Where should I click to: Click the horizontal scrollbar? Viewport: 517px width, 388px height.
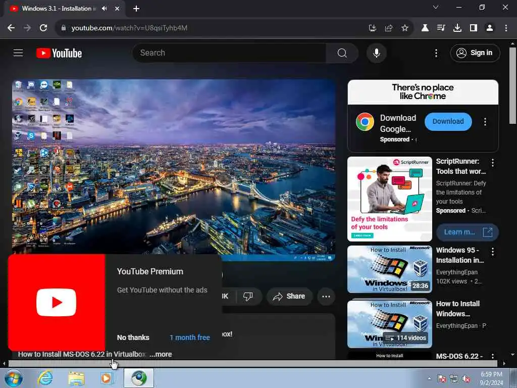tap(252, 364)
